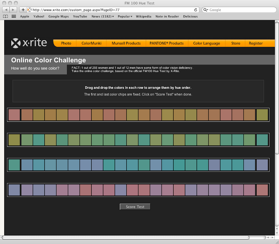This screenshot has height=244, width=279.
Task: Expand the News (1182) bookmark folder
Action: [103, 16]
